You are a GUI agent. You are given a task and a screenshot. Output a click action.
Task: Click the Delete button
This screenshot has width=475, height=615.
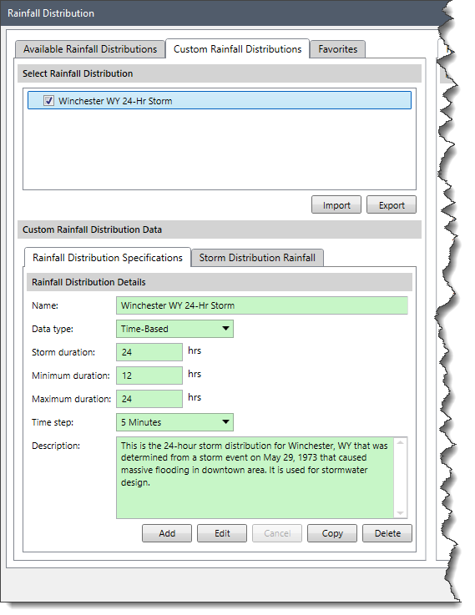pyautogui.click(x=387, y=533)
